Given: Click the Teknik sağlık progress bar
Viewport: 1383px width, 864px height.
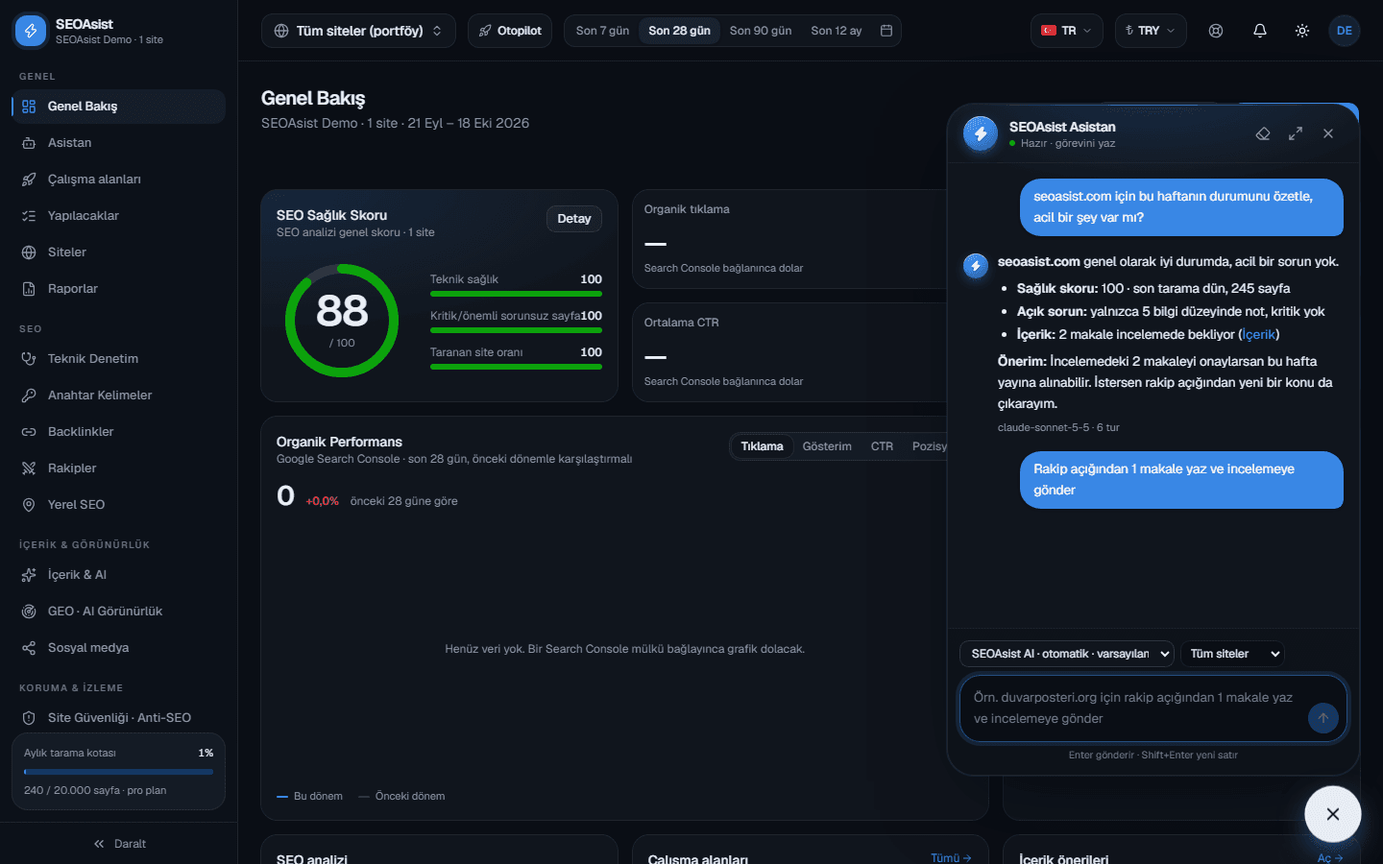Looking at the screenshot, I should [x=516, y=294].
